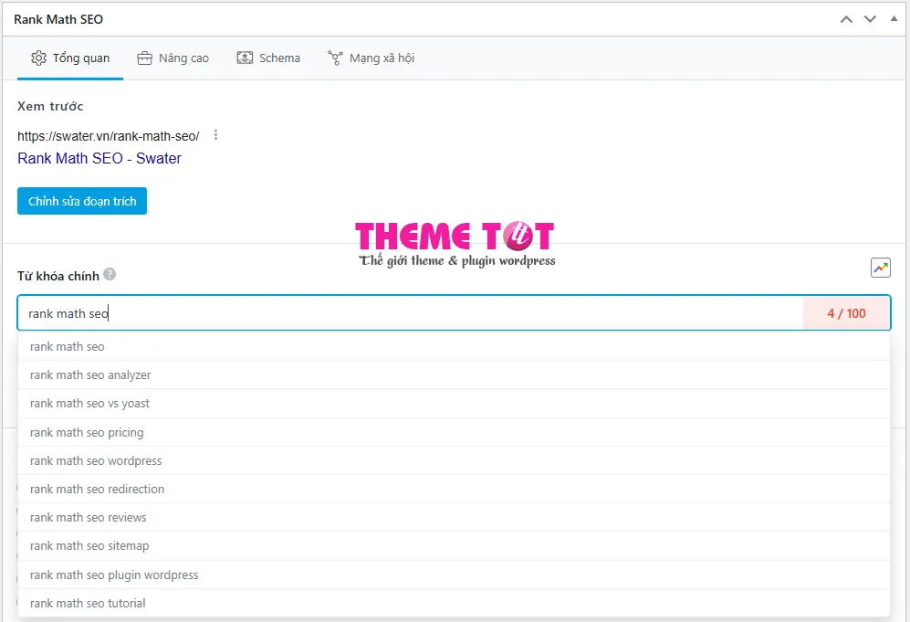Click the Mạng xã hội share icon

(x=336, y=58)
